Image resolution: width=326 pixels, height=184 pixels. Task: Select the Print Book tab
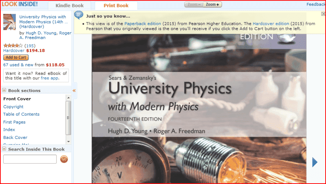point(116,6)
